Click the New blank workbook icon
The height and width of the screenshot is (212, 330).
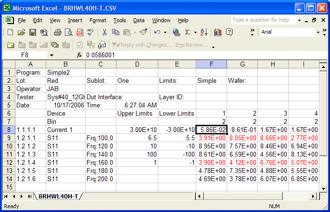click(x=10, y=32)
